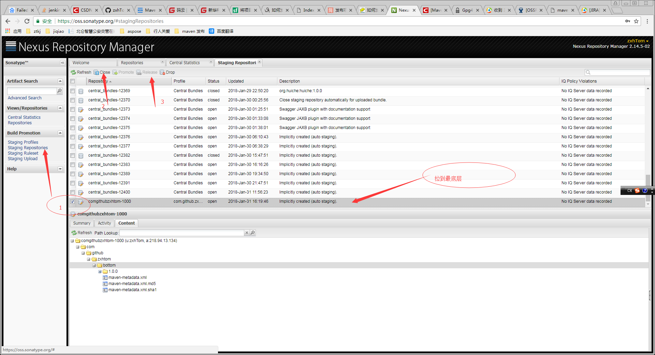Uncheck the comgithubzxhtom-1000 row checkbox
655x355 pixels.
(72, 202)
